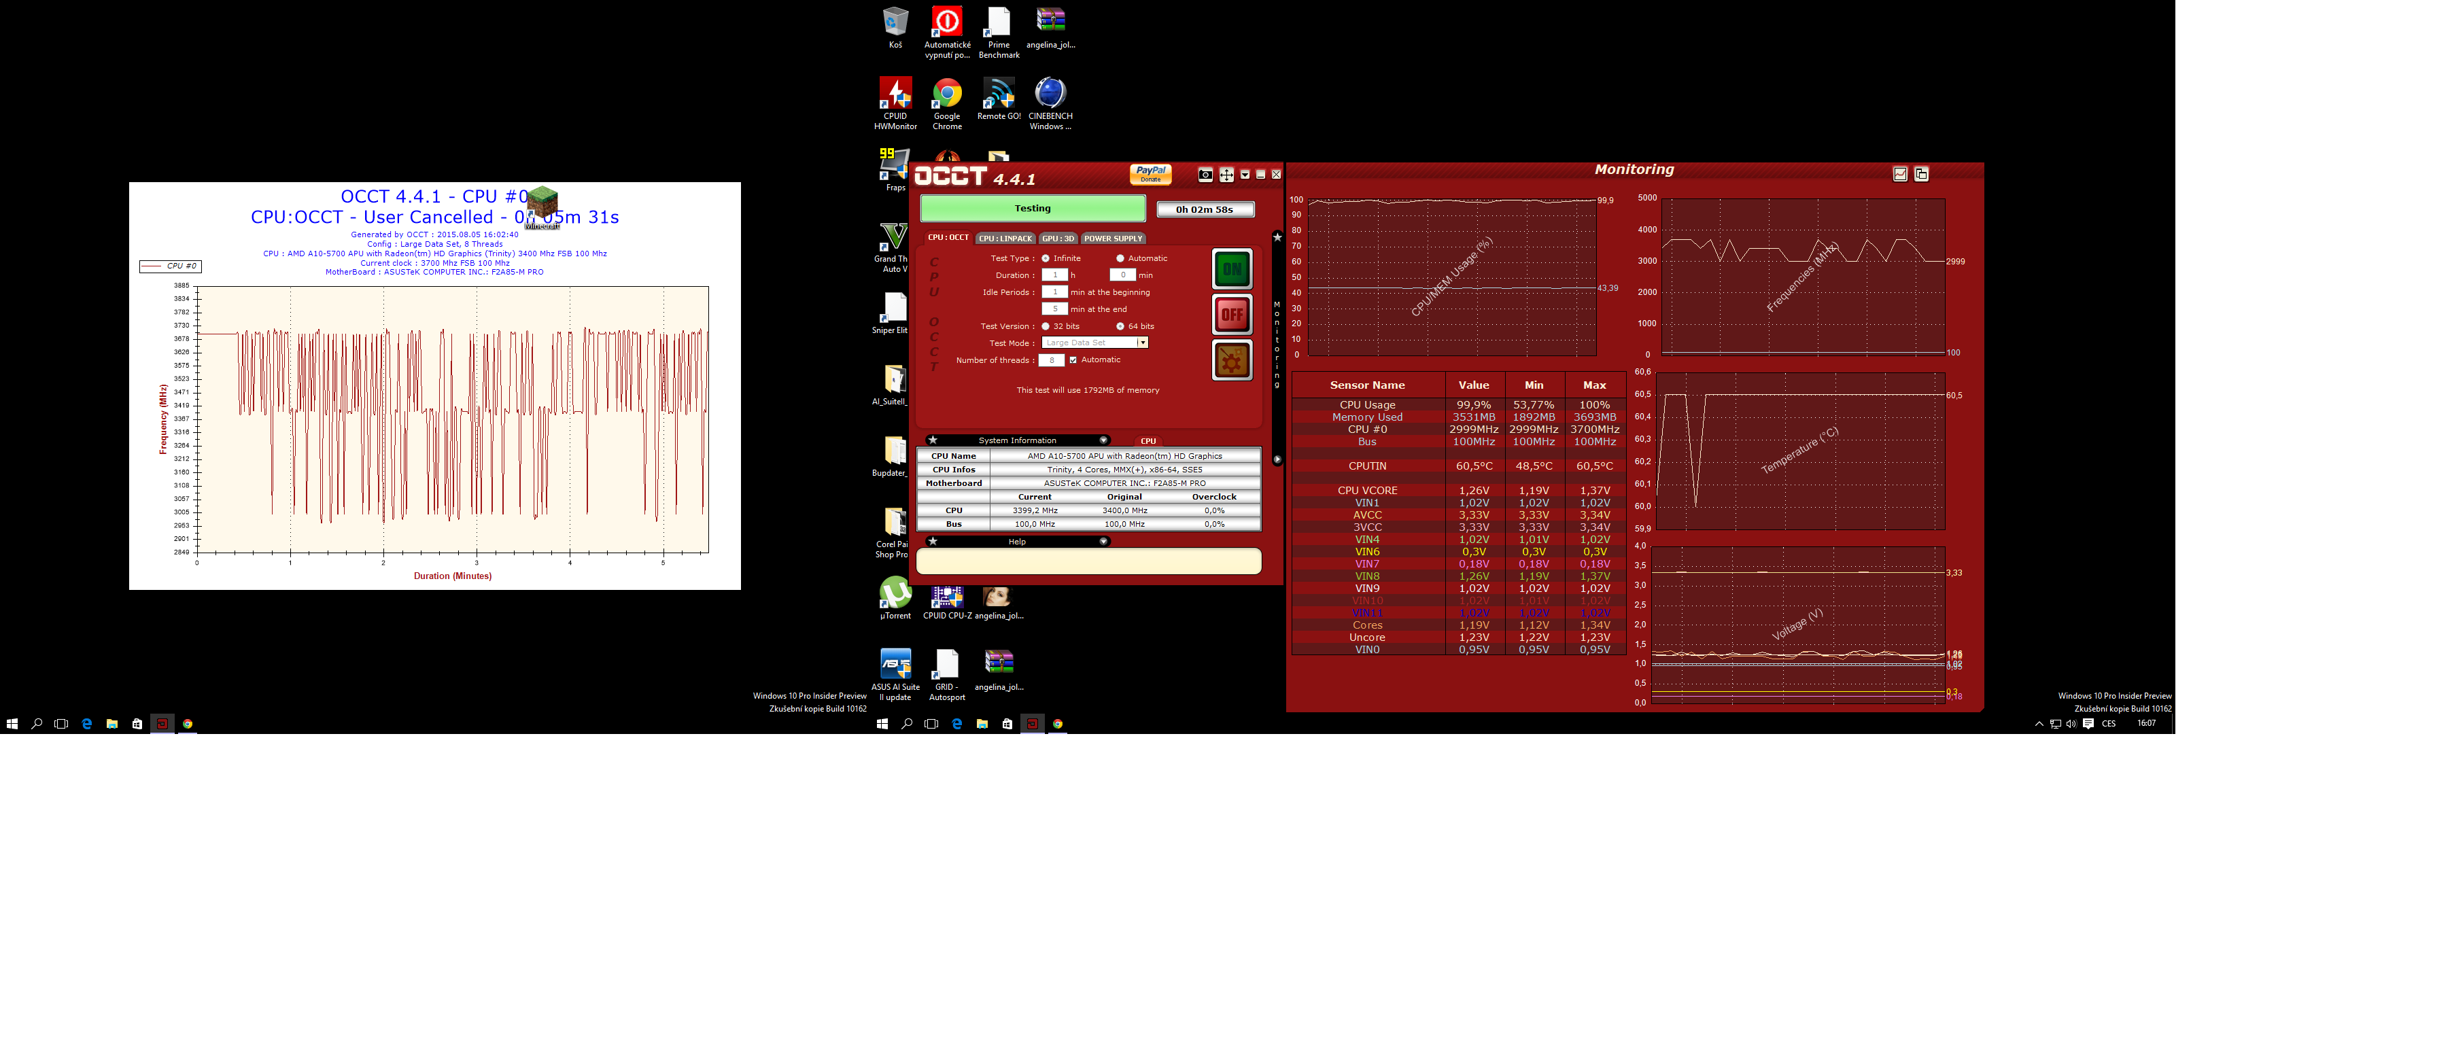This screenshot has height=1048, width=2450.
Task: Open the CPUID HWMonitor desktop icon
Action: [x=895, y=104]
